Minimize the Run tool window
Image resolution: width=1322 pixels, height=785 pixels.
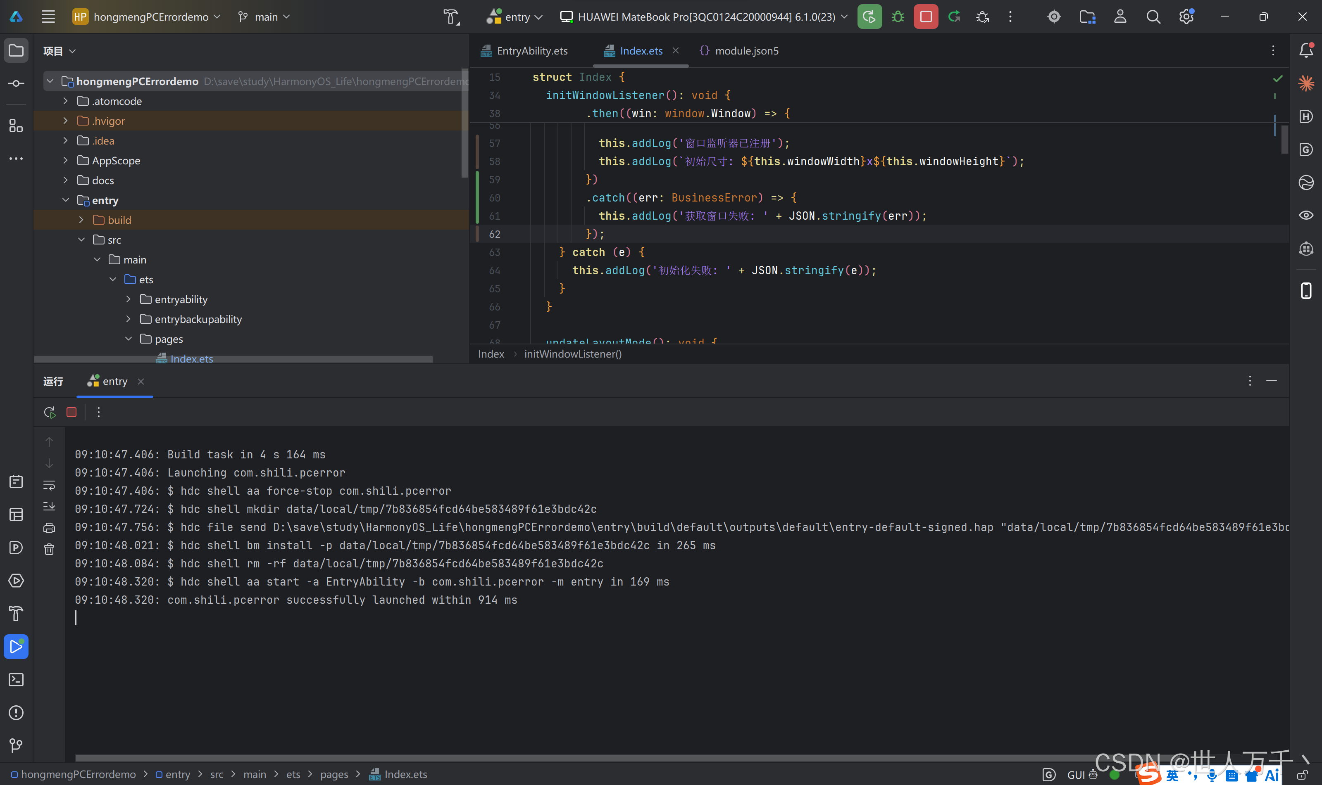(x=1272, y=381)
